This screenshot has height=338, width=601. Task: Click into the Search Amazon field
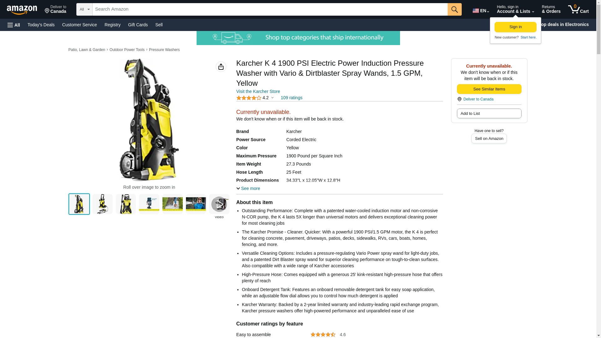coord(270,9)
